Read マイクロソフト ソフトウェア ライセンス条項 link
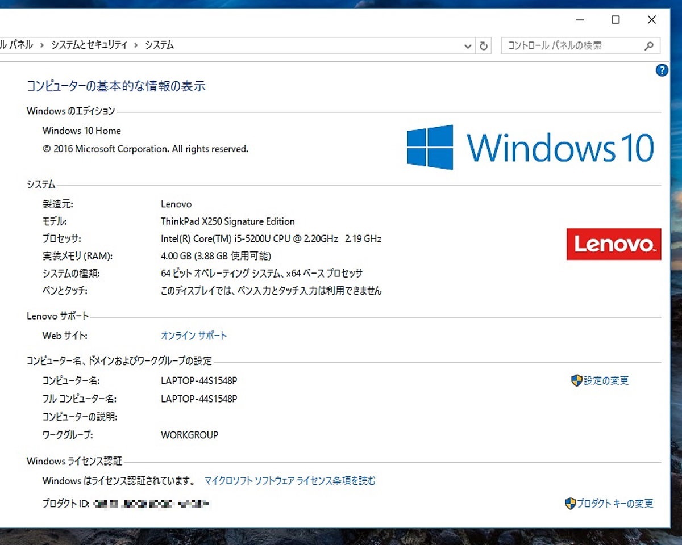Viewport: 682px width, 545px height. click(x=290, y=481)
